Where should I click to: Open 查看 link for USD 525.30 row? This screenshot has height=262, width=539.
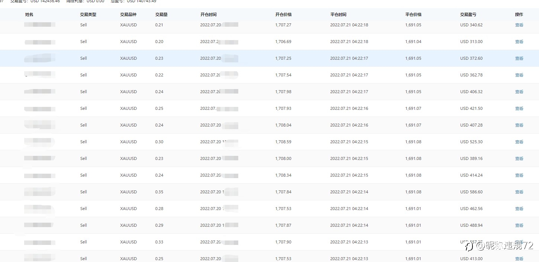519,142
